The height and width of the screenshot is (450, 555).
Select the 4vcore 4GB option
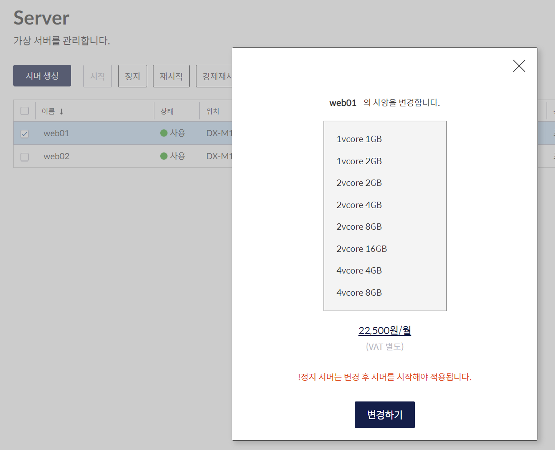click(x=359, y=271)
